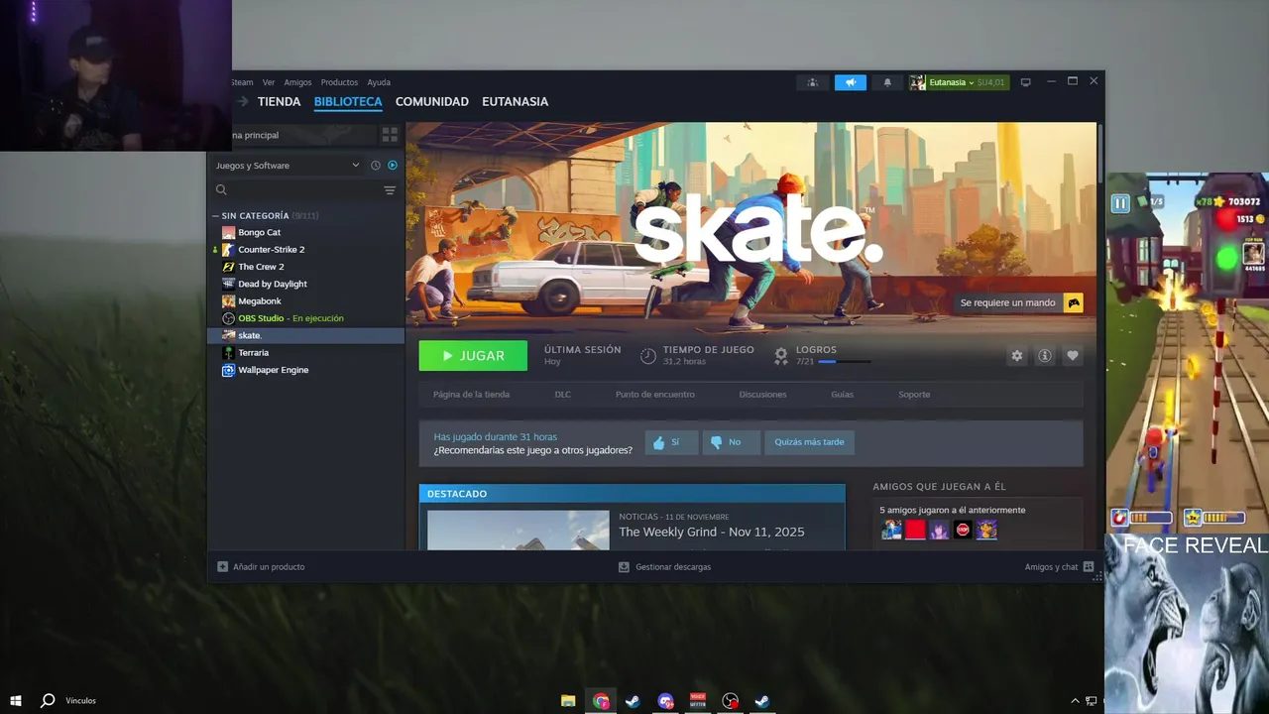Open the notifications bell icon
Viewport: 1269px width, 714px height.
[x=887, y=82]
